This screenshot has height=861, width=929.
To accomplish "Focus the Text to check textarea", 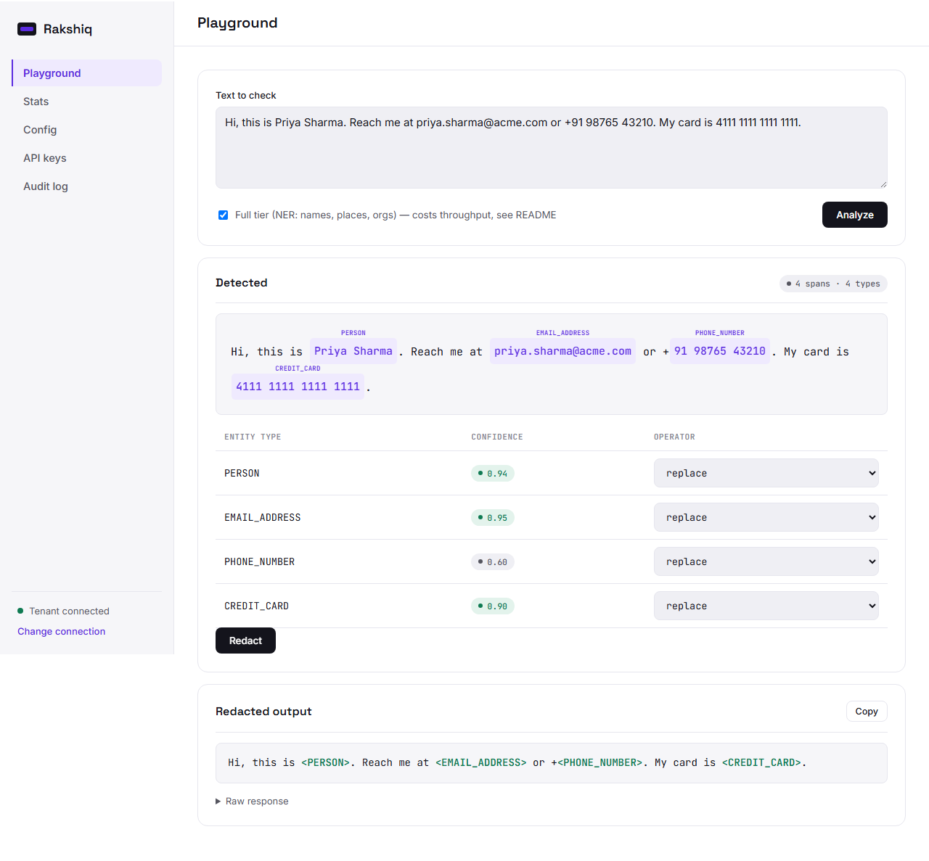I will pos(551,147).
